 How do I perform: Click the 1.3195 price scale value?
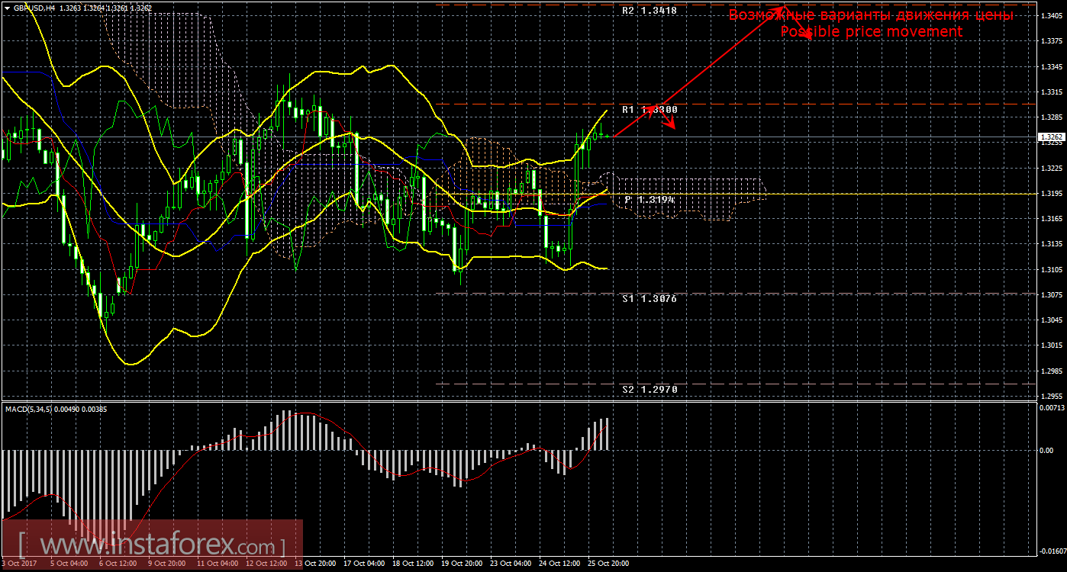tap(1051, 193)
